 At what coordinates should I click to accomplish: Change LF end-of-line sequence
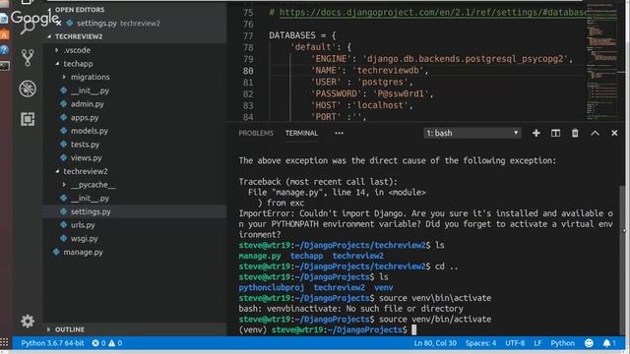tap(537, 343)
